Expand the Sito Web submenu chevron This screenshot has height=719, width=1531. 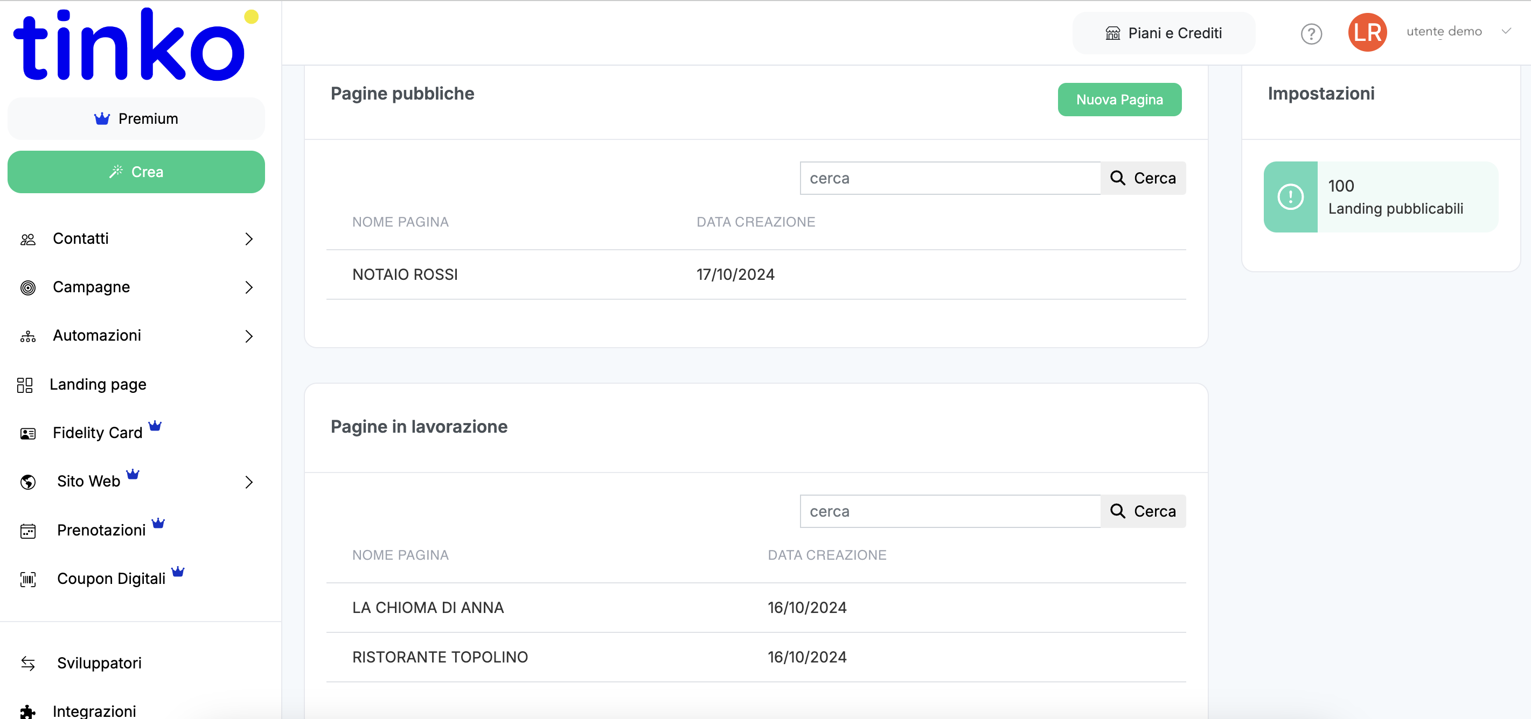(x=249, y=482)
